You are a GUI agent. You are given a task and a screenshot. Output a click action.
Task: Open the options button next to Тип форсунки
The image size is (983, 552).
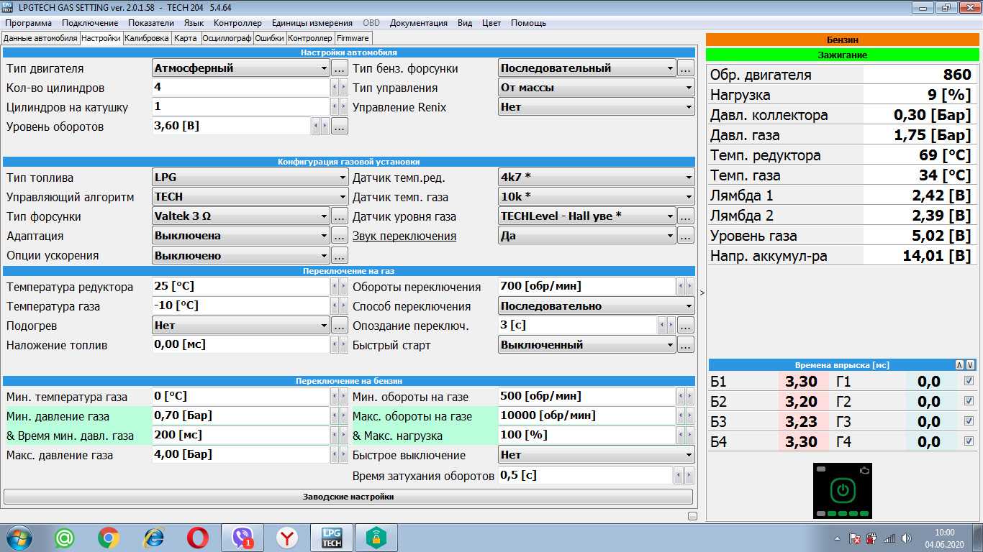[340, 216]
